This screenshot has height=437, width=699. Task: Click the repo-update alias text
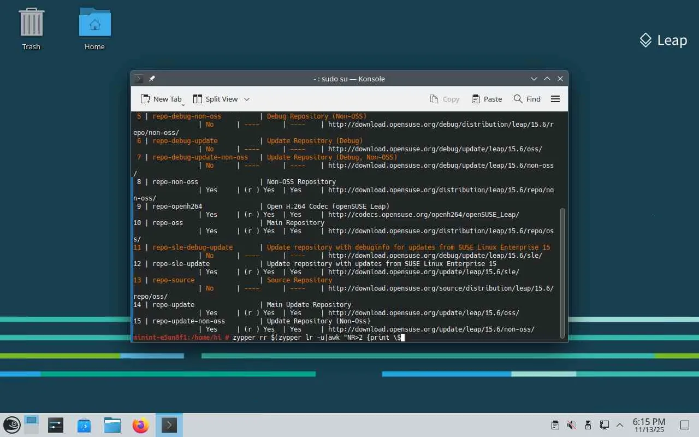click(x=174, y=305)
